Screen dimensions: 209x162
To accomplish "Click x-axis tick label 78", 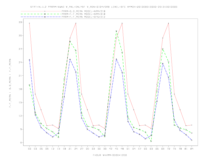I will (x=180, y=149).
